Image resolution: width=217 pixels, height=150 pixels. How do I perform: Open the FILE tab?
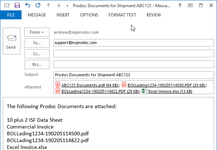tap(11, 15)
